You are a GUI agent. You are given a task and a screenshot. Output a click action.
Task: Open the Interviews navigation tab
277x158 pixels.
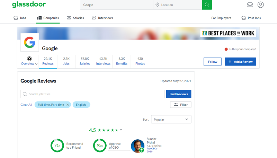102,18
